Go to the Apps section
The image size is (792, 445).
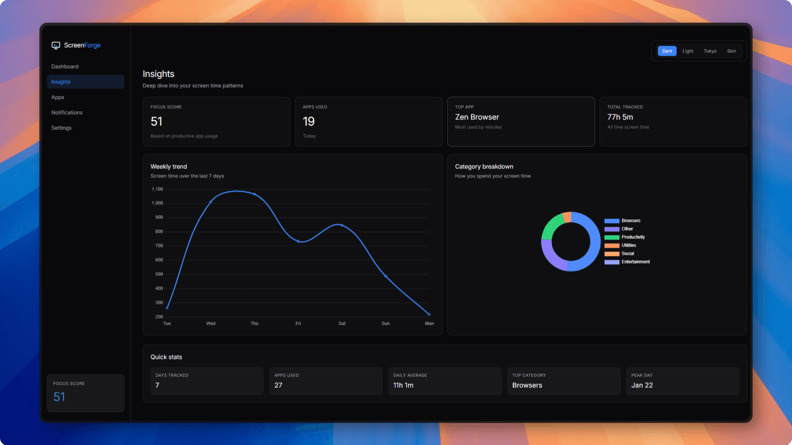click(58, 97)
